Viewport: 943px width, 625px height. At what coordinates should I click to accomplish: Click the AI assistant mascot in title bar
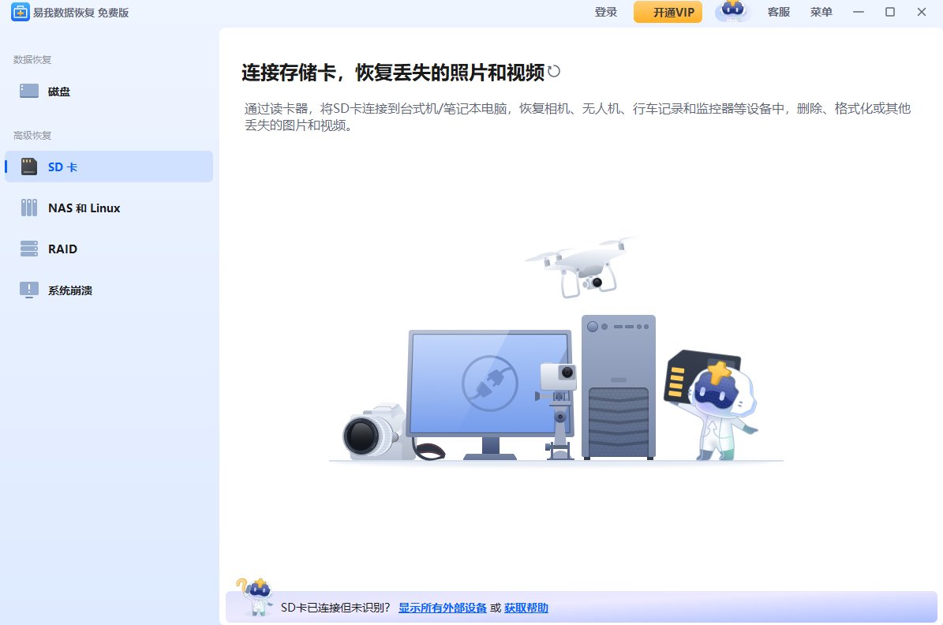click(732, 12)
